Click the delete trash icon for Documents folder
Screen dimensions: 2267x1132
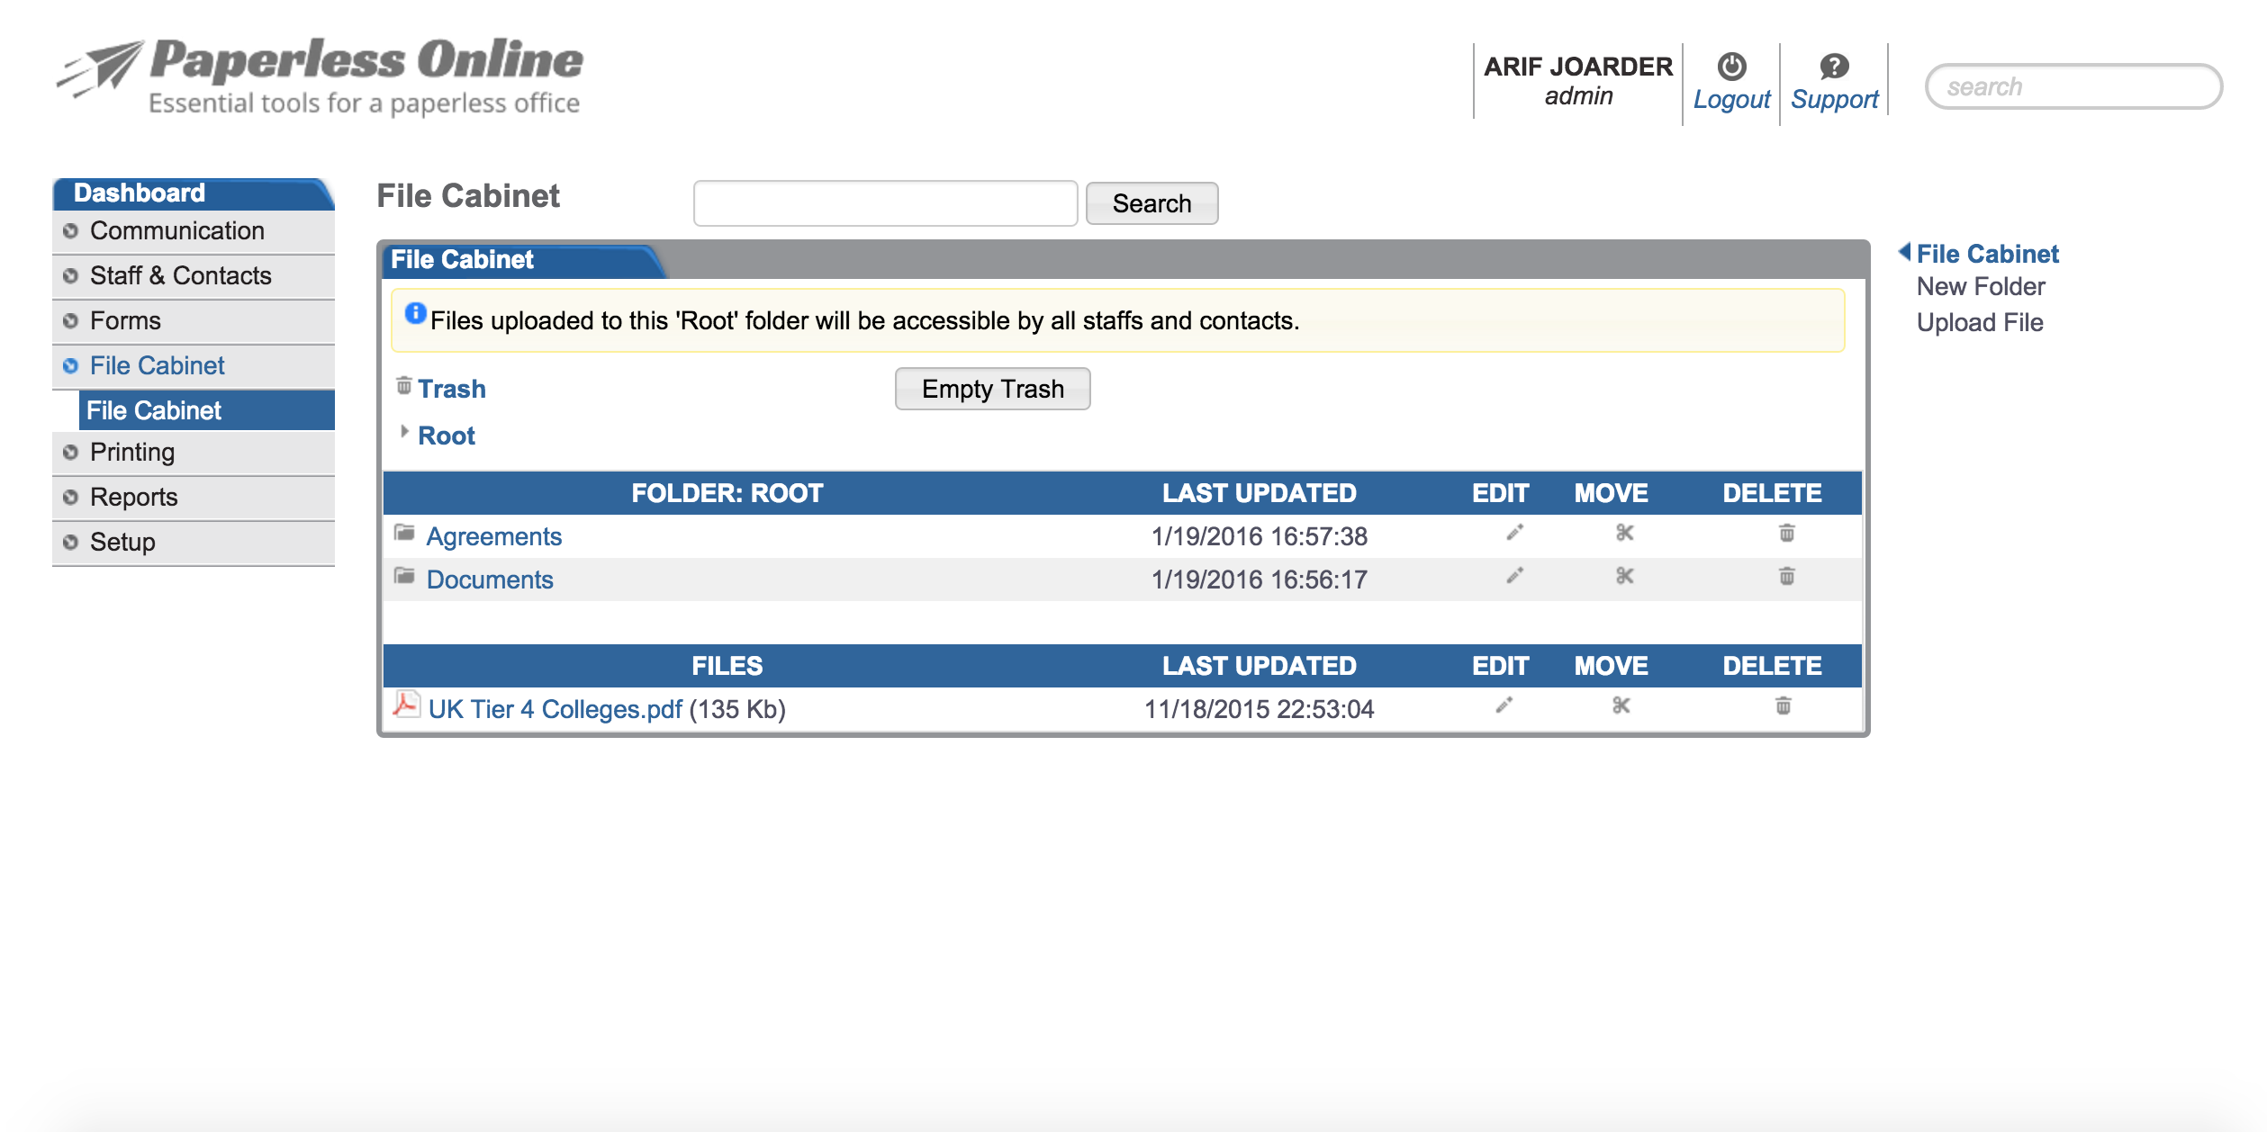(1785, 577)
